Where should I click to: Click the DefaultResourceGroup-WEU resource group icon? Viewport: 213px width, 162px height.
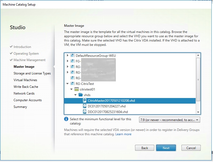pos(72,56)
